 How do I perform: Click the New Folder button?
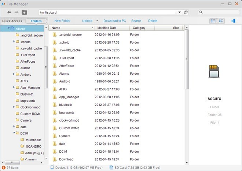(x=62, y=21)
